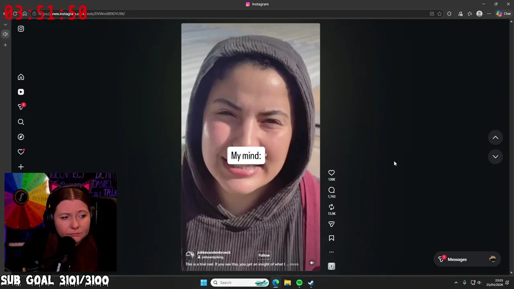Open reel comments bubble icon

(331, 190)
